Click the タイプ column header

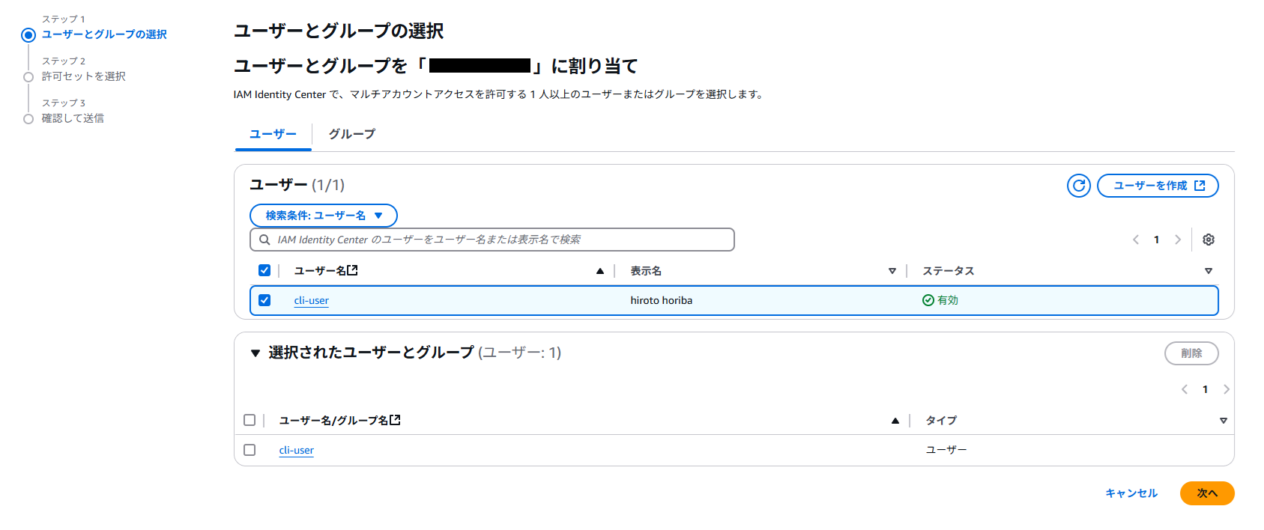[x=941, y=421]
